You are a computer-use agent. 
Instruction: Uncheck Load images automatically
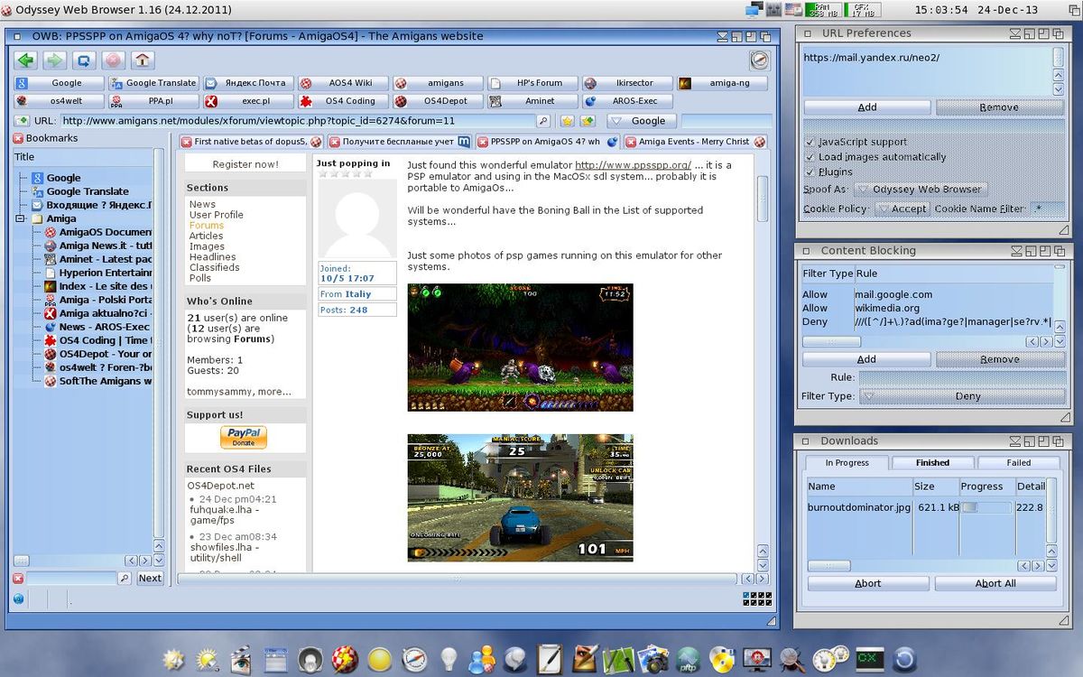810,157
